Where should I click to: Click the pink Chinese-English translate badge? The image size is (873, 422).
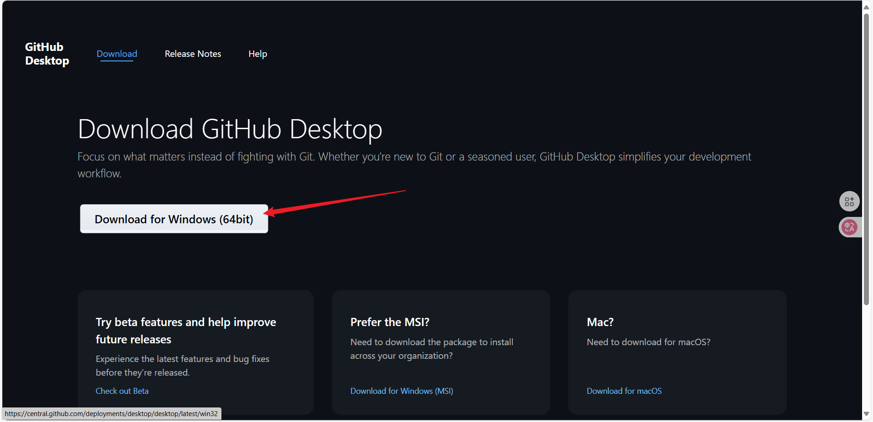(849, 227)
